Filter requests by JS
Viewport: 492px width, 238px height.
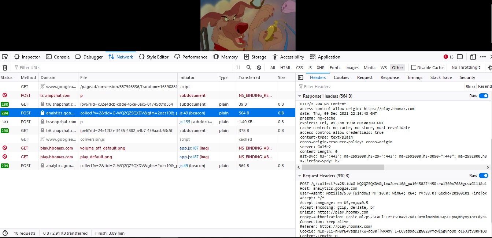(x=310, y=68)
